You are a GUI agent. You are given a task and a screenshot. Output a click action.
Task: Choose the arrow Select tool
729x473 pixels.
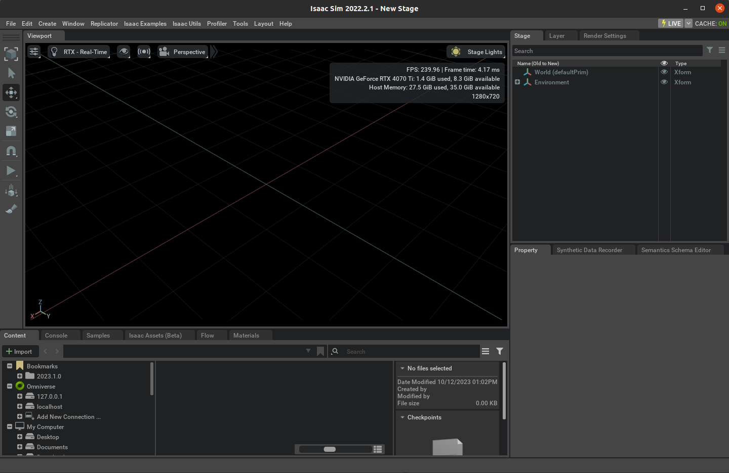pyautogui.click(x=11, y=73)
